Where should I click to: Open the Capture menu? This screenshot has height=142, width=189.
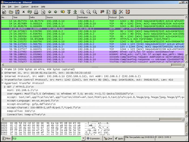(x=25, y=6)
